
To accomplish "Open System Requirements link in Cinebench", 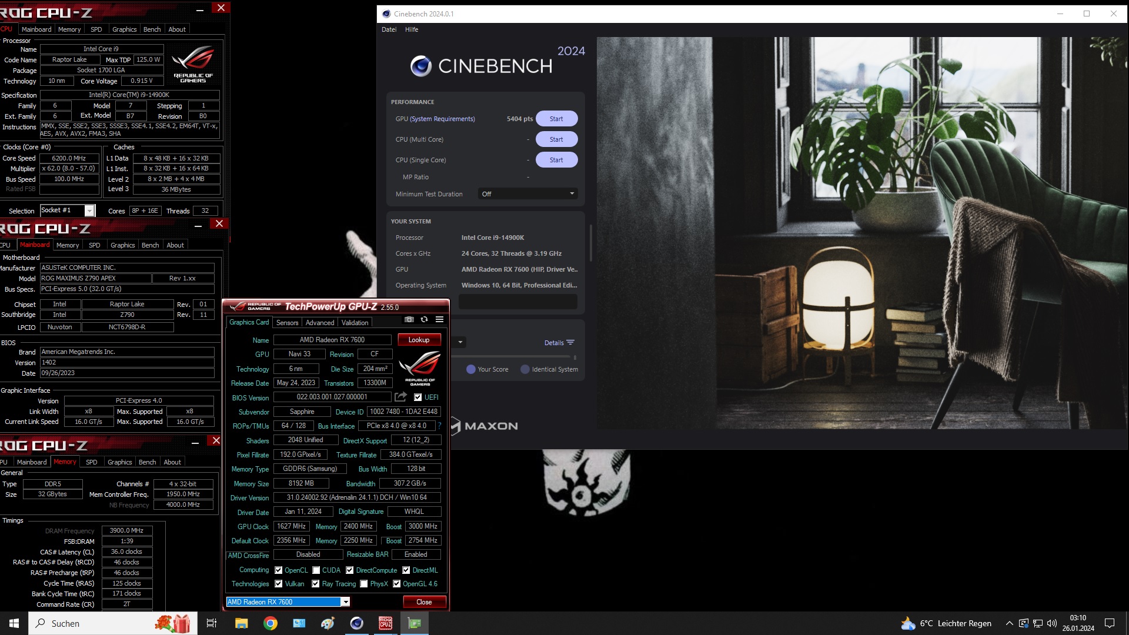I will (x=442, y=119).
